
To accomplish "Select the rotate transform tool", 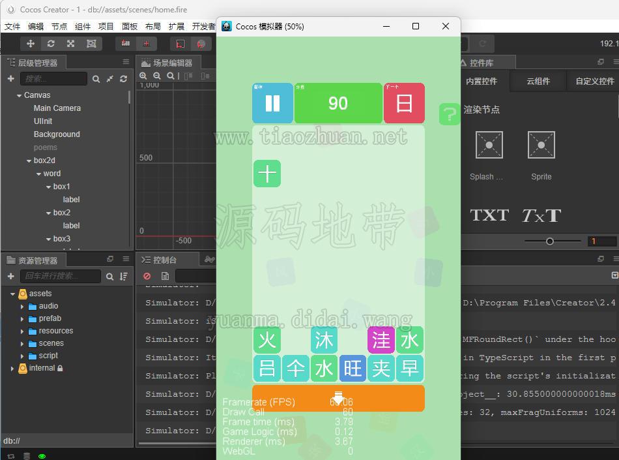I will 51,44.
